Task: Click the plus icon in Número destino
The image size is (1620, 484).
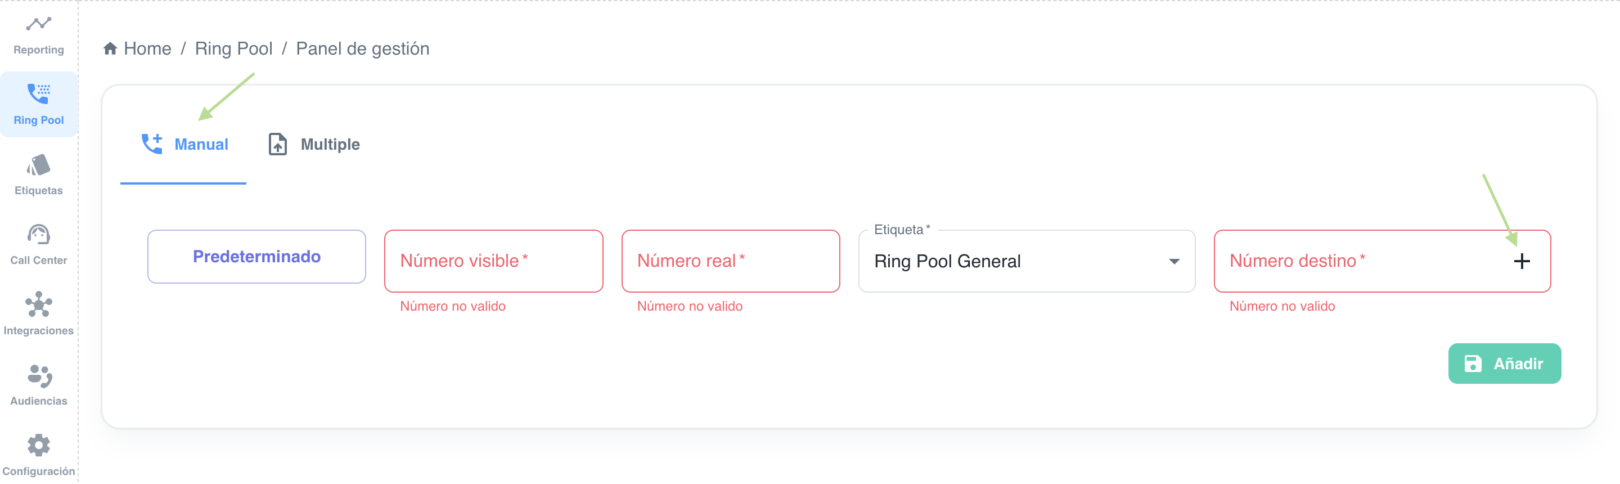Action: point(1521,261)
